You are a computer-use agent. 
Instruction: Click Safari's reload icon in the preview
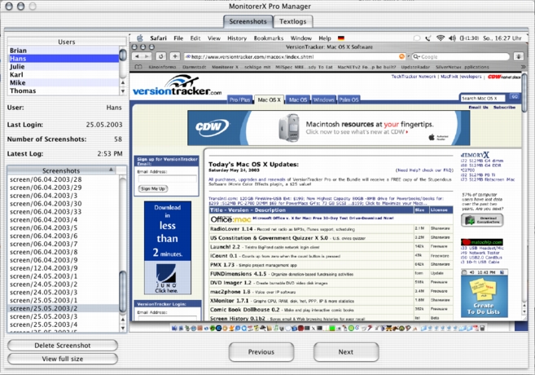pos(160,56)
